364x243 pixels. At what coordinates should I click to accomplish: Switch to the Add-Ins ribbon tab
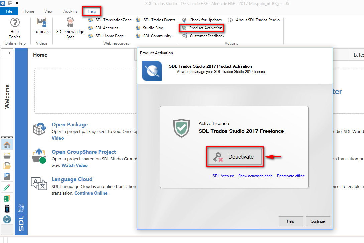[x=70, y=11]
